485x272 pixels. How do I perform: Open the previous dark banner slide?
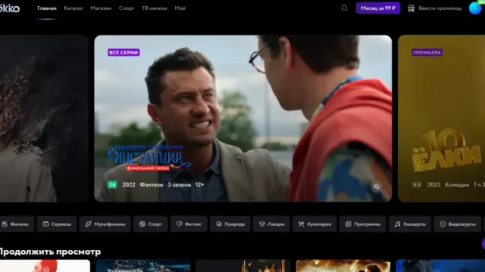point(44,119)
